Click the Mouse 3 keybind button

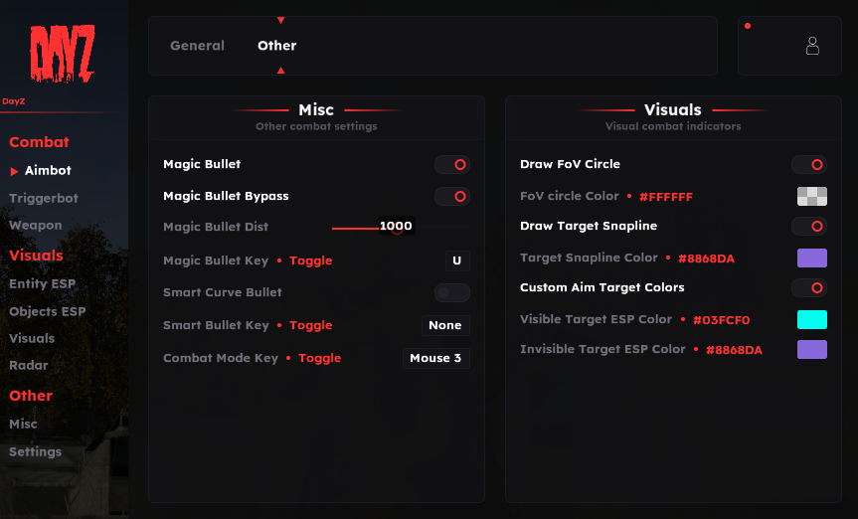coord(436,358)
